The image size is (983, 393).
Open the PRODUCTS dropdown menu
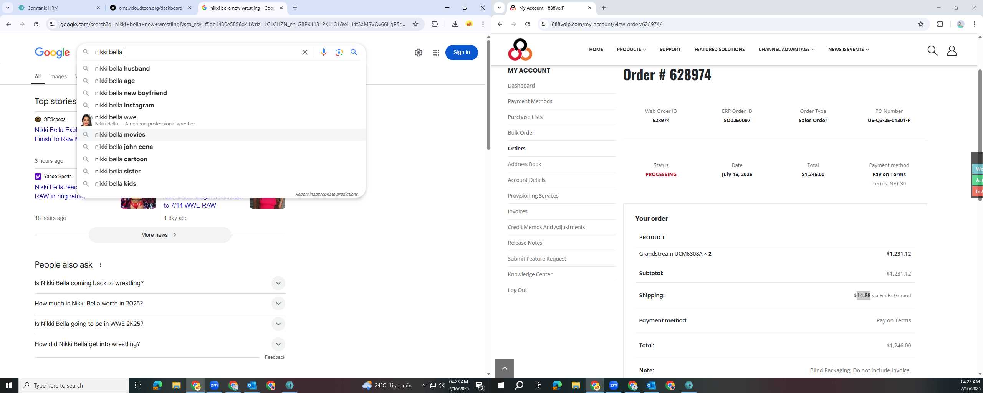point(631,50)
